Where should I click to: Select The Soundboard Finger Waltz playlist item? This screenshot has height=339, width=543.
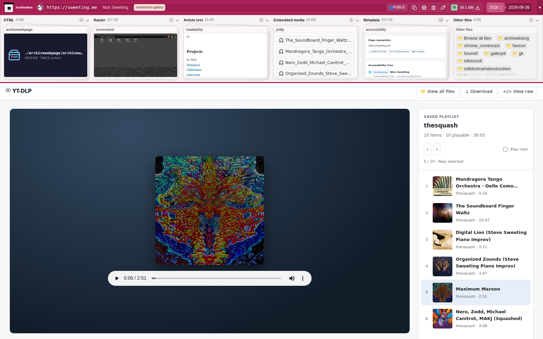tap(476, 213)
